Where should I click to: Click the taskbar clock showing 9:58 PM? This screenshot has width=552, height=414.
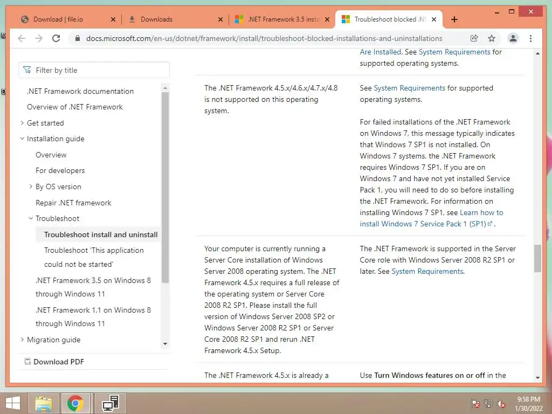pos(528,404)
